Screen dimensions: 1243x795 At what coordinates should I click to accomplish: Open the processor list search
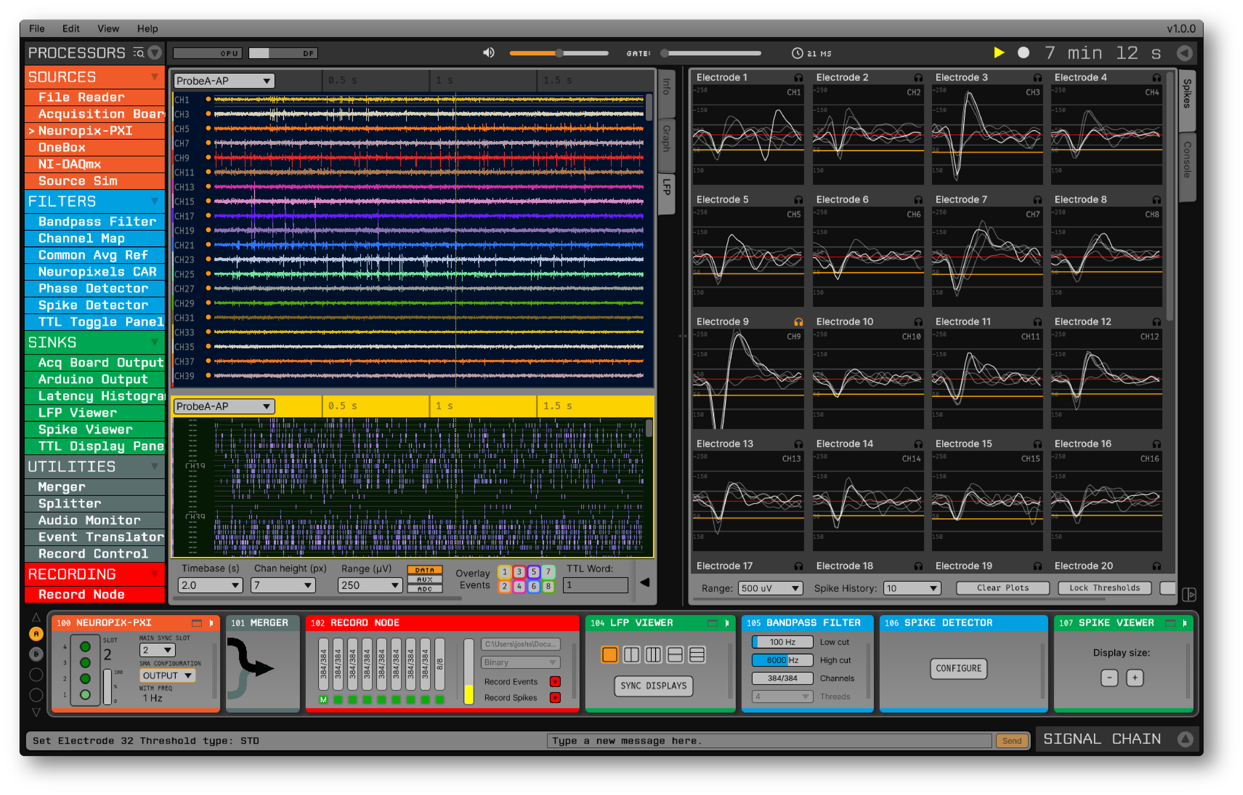click(x=138, y=52)
